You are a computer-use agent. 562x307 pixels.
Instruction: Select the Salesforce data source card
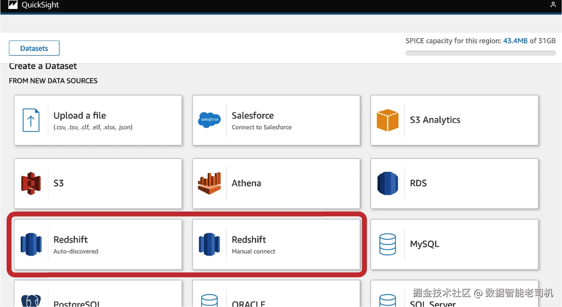(276, 120)
